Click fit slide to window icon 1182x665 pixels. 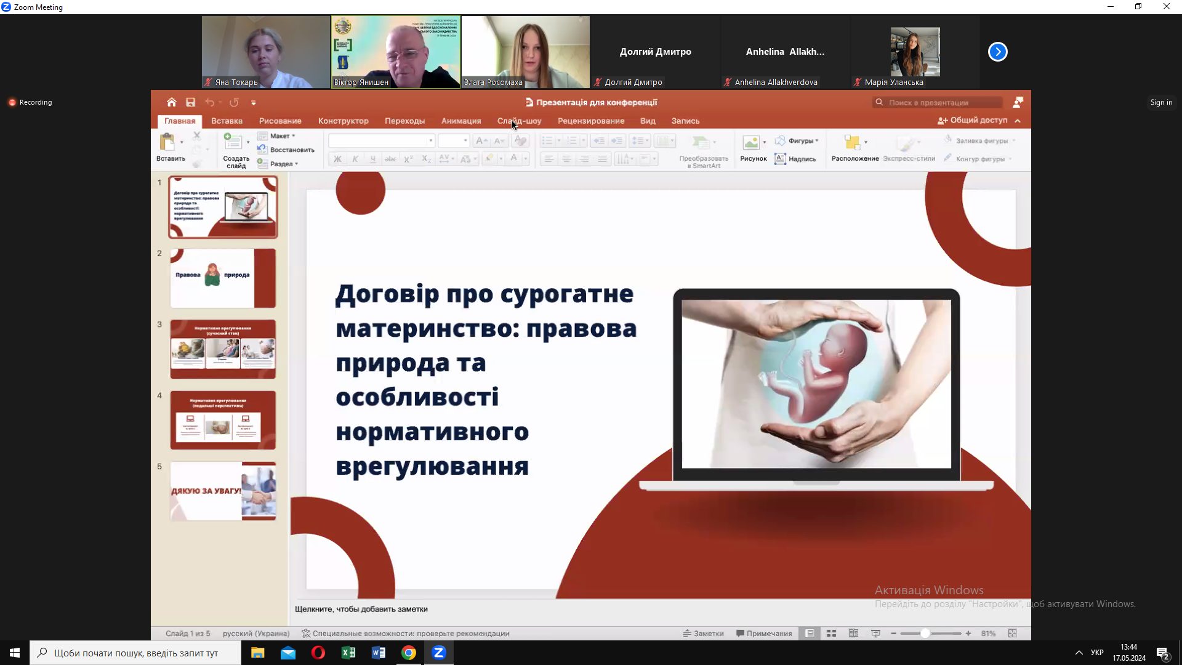point(1012,634)
